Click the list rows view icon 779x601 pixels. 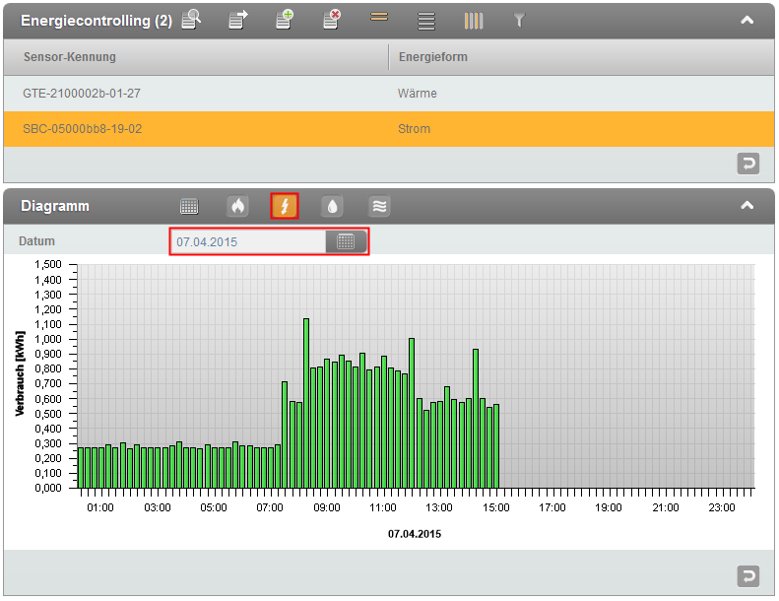tap(426, 20)
